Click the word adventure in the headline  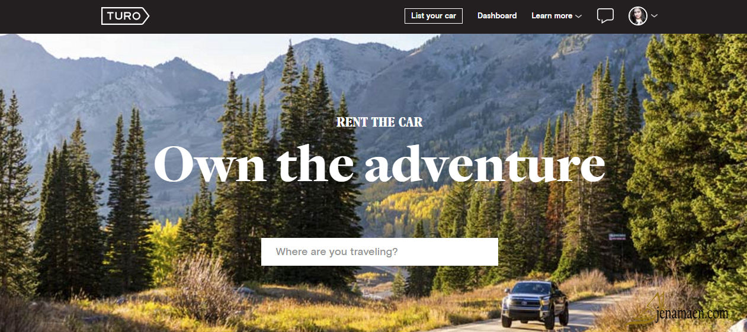(485, 163)
